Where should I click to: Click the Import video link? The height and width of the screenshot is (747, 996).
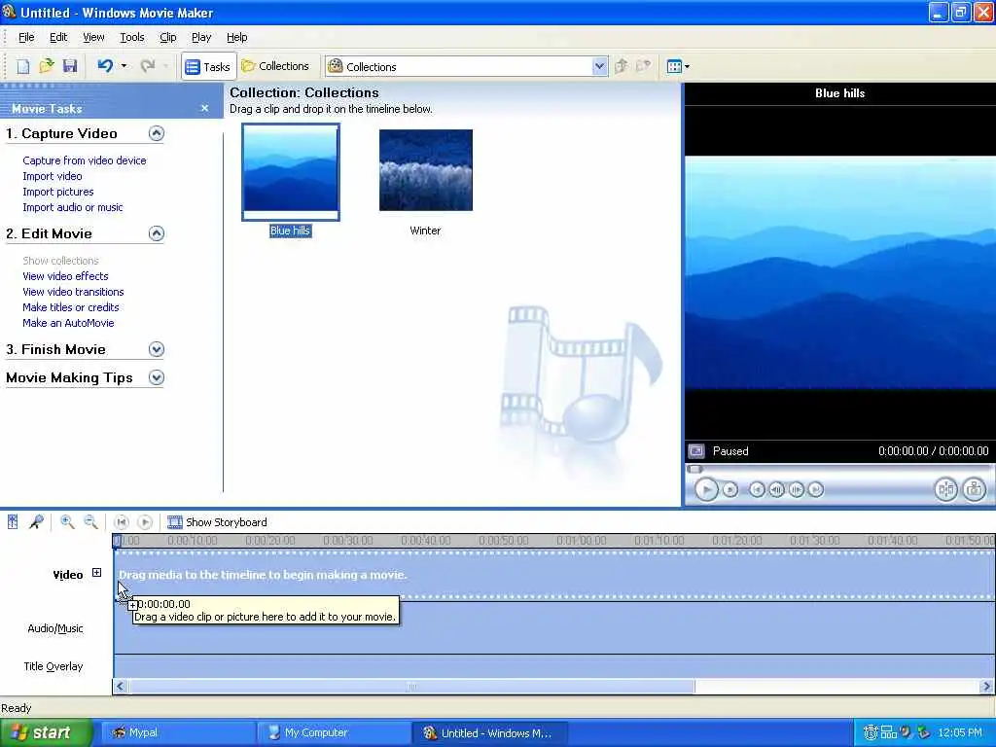click(53, 177)
